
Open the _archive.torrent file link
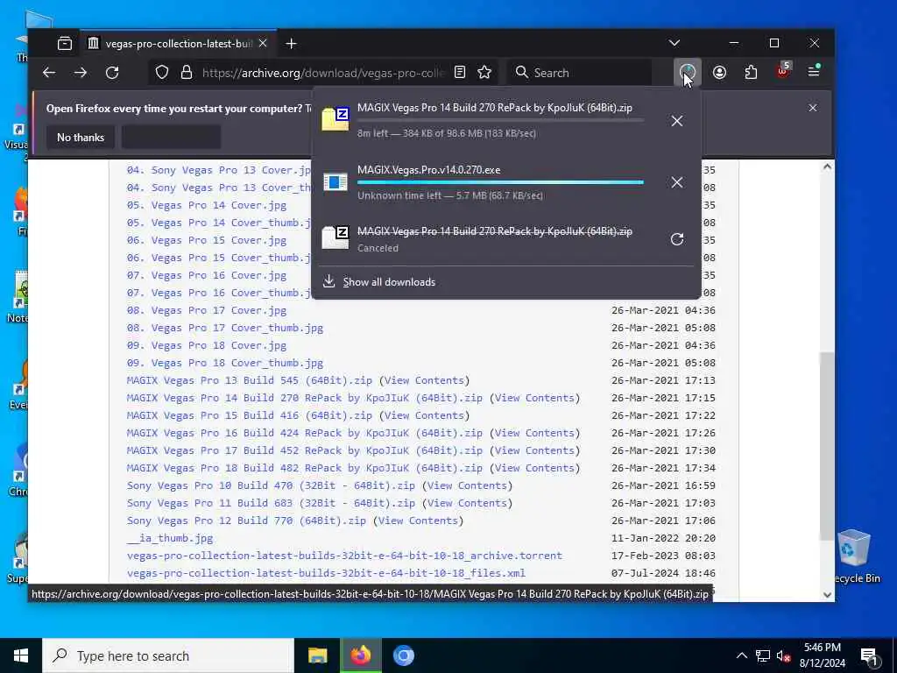coord(344,556)
